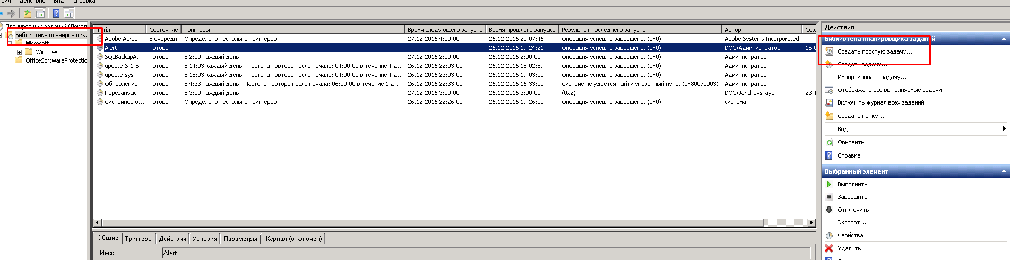
Task: Open the 'Условия' tab
Action: pos(204,239)
